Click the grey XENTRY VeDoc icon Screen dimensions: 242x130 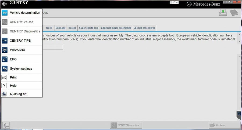click(5, 22)
